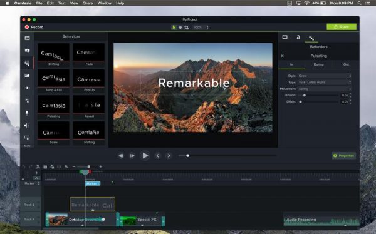Open the Voice Narration microphone icon
The width and height of the screenshot is (376, 234).
pos(27,113)
